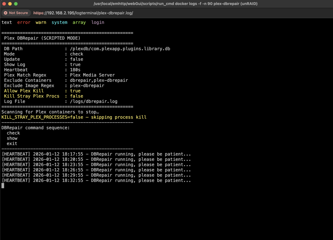Click the heartbeat entry at 18:26:55
333x240 pixels.
pos(96,170)
